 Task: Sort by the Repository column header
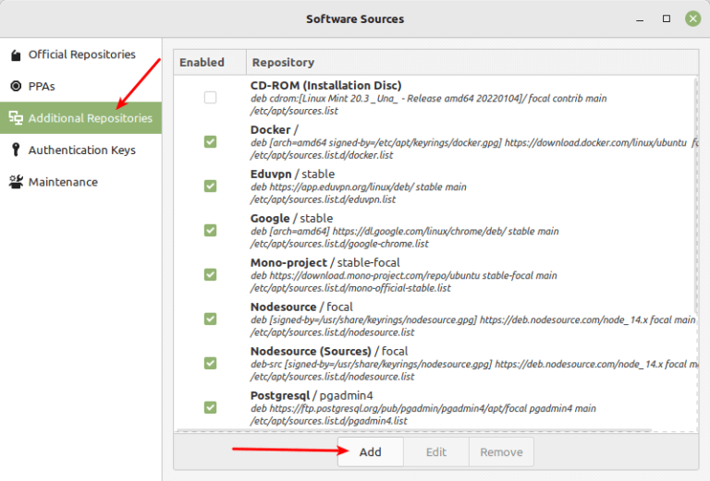tap(283, 63)
